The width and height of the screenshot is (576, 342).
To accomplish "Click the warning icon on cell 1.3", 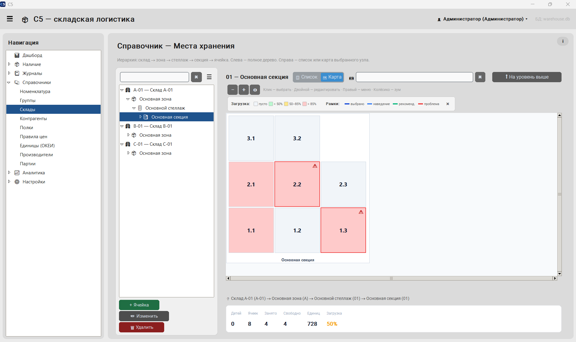I will 361,212.
